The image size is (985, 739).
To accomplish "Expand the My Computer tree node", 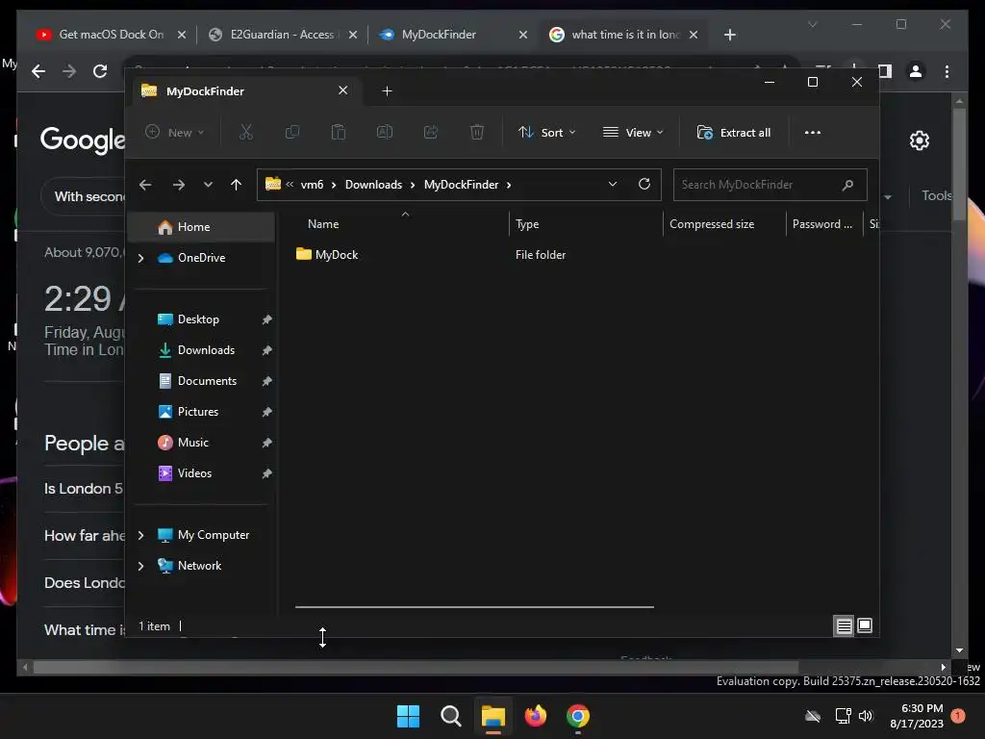I will point(140,535).
